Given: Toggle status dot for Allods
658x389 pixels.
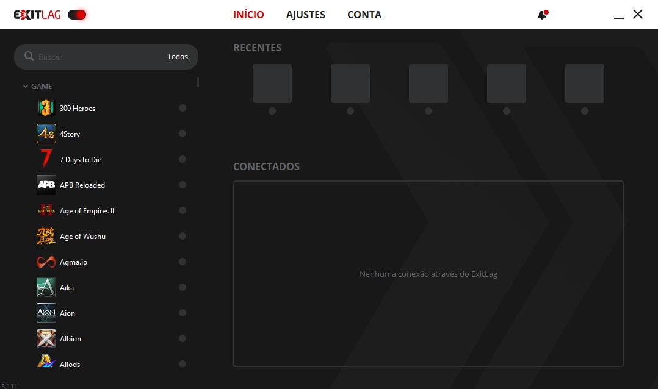Looking at the screenshot, I should (x=182, y=364).
